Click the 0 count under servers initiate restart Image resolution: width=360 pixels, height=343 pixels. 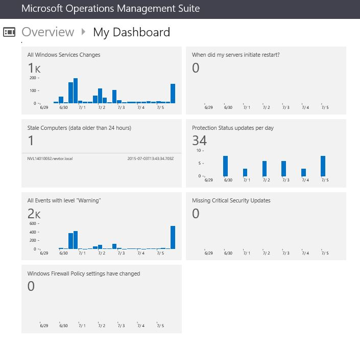click(196, 68)
